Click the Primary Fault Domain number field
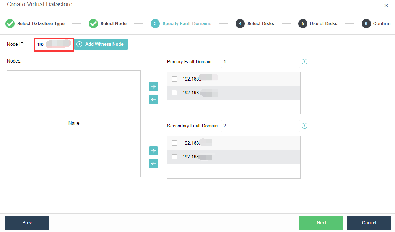Screen dimensions: 395x232 260,61
